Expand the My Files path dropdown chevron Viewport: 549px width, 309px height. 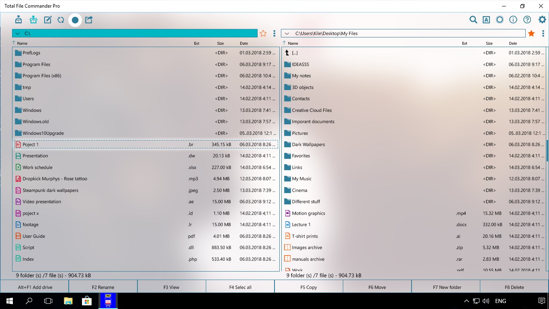pyautogui.click(x=287, y=33)
